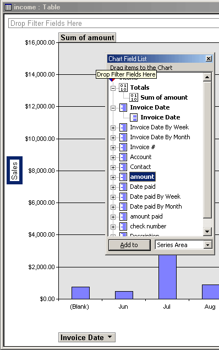Click the Drop Filter Fields Here area
The width and height of the screenshot is (219, 350).
click(x=113, y=23)
